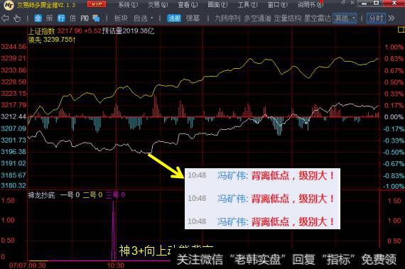Click the overlapping windows toolbar icon

(x=96, y=18)
